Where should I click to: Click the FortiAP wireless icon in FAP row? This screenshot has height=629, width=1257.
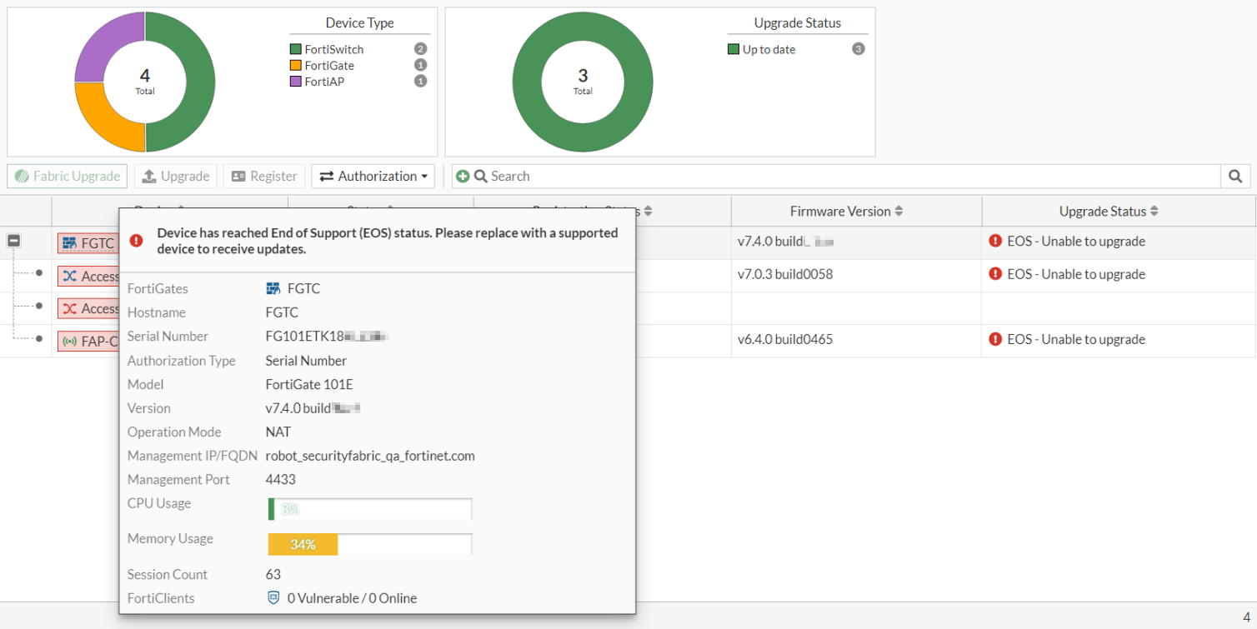point(69,342)
